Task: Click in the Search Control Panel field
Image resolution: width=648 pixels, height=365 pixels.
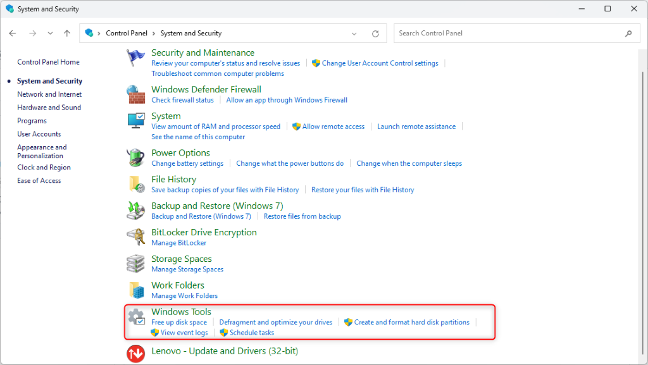Action: click(x=516, y=34)
